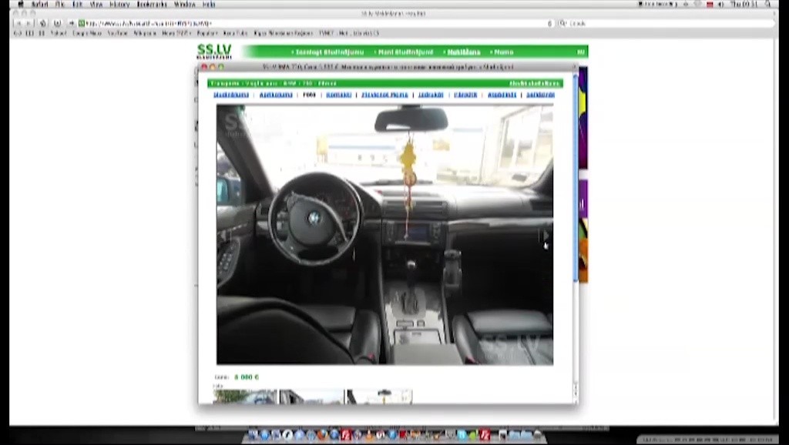
Task: Click the Spotlight magnifier in menu bar
Action: pos(768,4)
